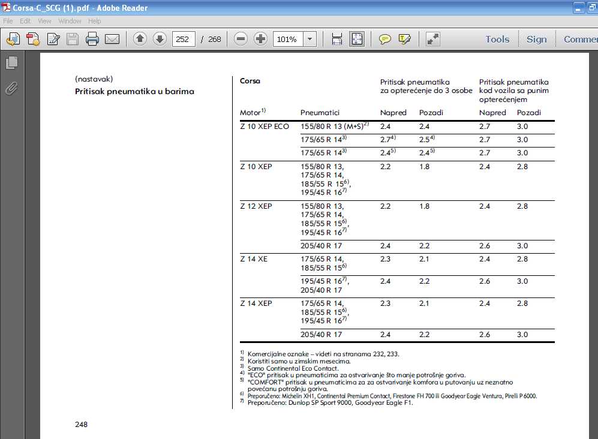Click the fit width scrolling icon
Screen dimensions: 598x439
[337, 39]
